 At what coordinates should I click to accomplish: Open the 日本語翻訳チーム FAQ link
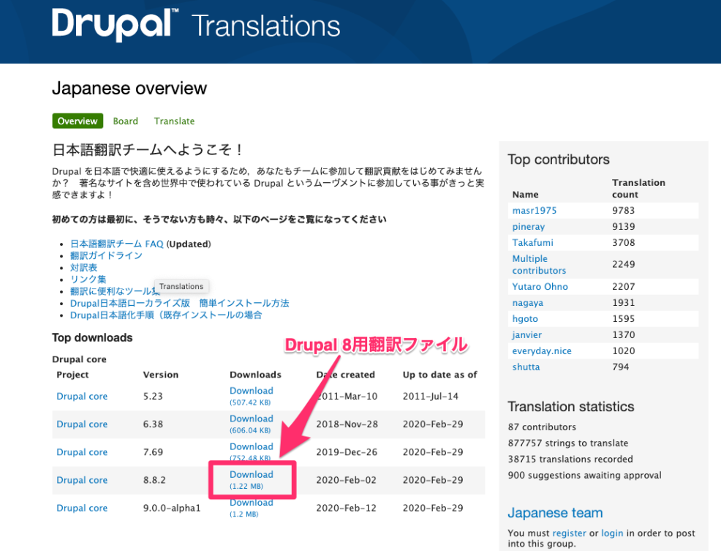point(117,244)
